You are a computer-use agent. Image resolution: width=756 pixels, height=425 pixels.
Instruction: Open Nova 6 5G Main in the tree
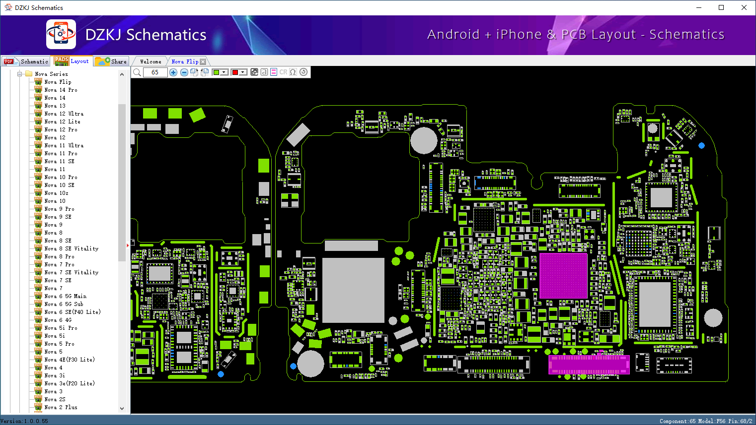[x=65, y=296]
